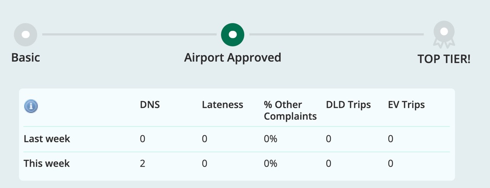Viewport: 490px width, 188px height.
Task: Click progress line toward TOP TIER
Action: coord(336,34)
